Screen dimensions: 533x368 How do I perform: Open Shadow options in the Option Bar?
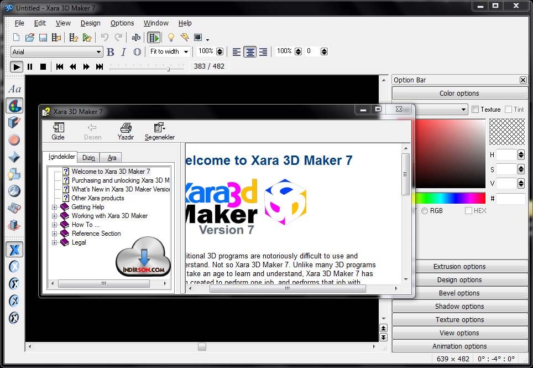tap(459, 307)
